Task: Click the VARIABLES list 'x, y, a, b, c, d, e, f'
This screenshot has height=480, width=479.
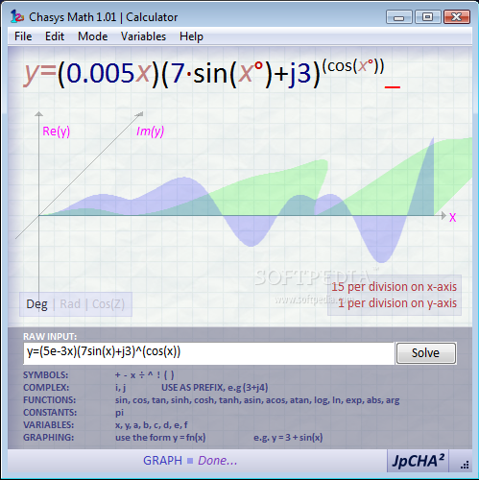Action: (x=152, y=425)
